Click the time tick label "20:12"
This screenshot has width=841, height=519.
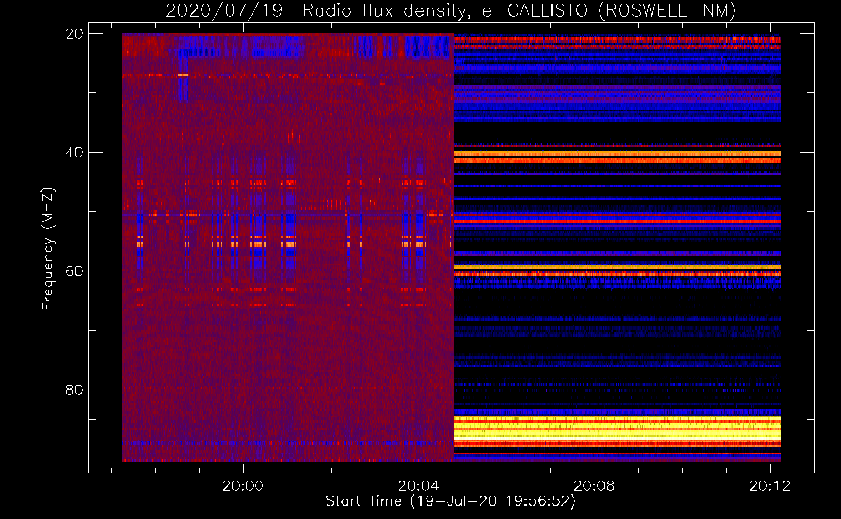[x=770, y=486]
